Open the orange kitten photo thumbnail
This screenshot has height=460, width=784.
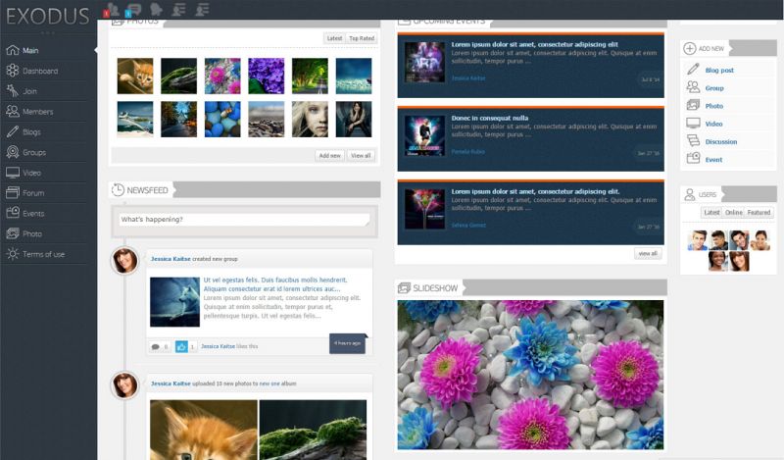click(134, 76)
